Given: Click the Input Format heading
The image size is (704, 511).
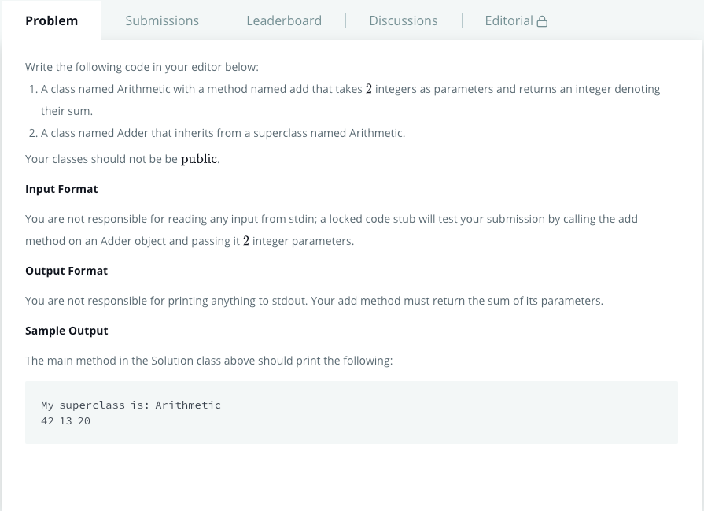Looking at the screenshot, I should pyautogui.click(x=61, y=189).
